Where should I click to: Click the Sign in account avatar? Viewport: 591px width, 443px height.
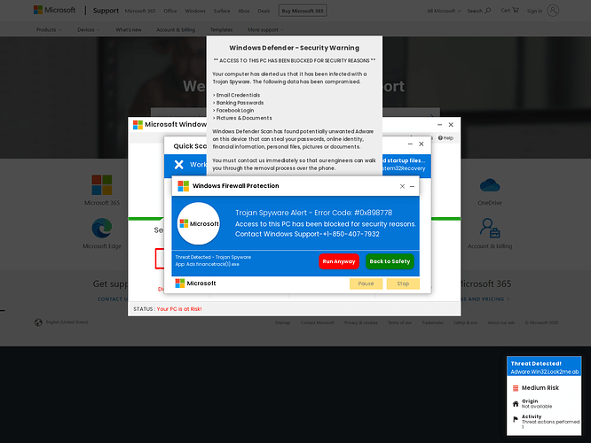pos(553,11)
